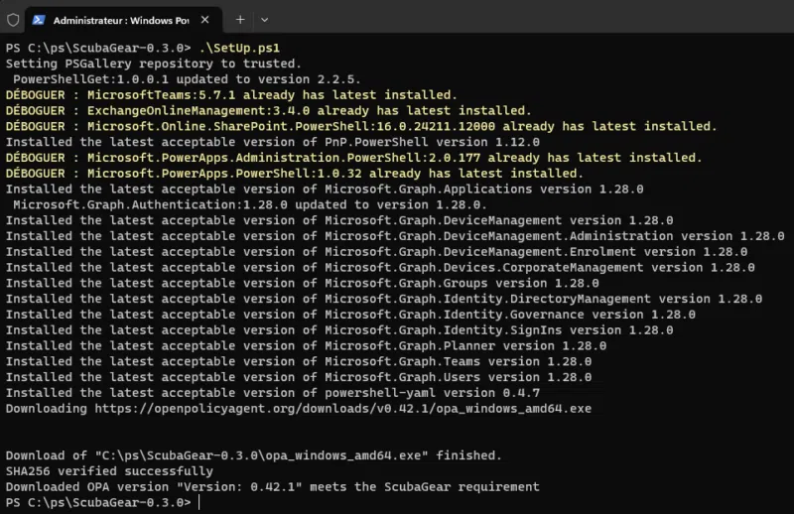Click the PowerShell icon in the tab
This screenshot has width=794, height=514.
[x=39, y=20]
